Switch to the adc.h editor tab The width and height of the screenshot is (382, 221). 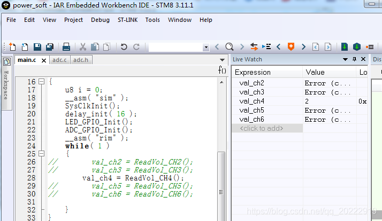[81, 60]
